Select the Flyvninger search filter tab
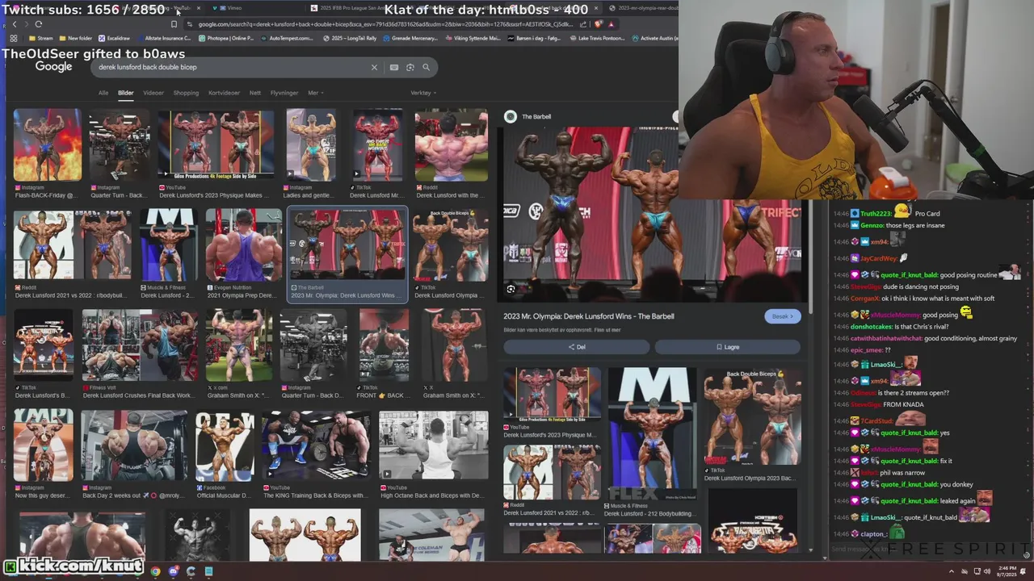Viewport: 1034px width, 581px height. pyautogui.click(x=284, y=93)
